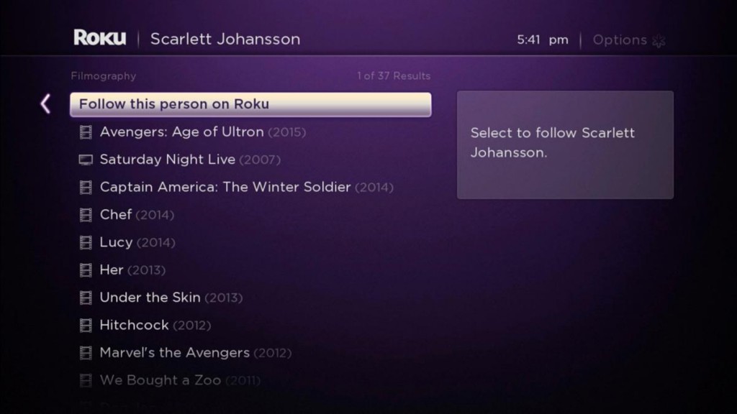This screenshot has width=737, height=414.
Task: Open Saturday Night Live (2007)
Action: coord(190,160)
